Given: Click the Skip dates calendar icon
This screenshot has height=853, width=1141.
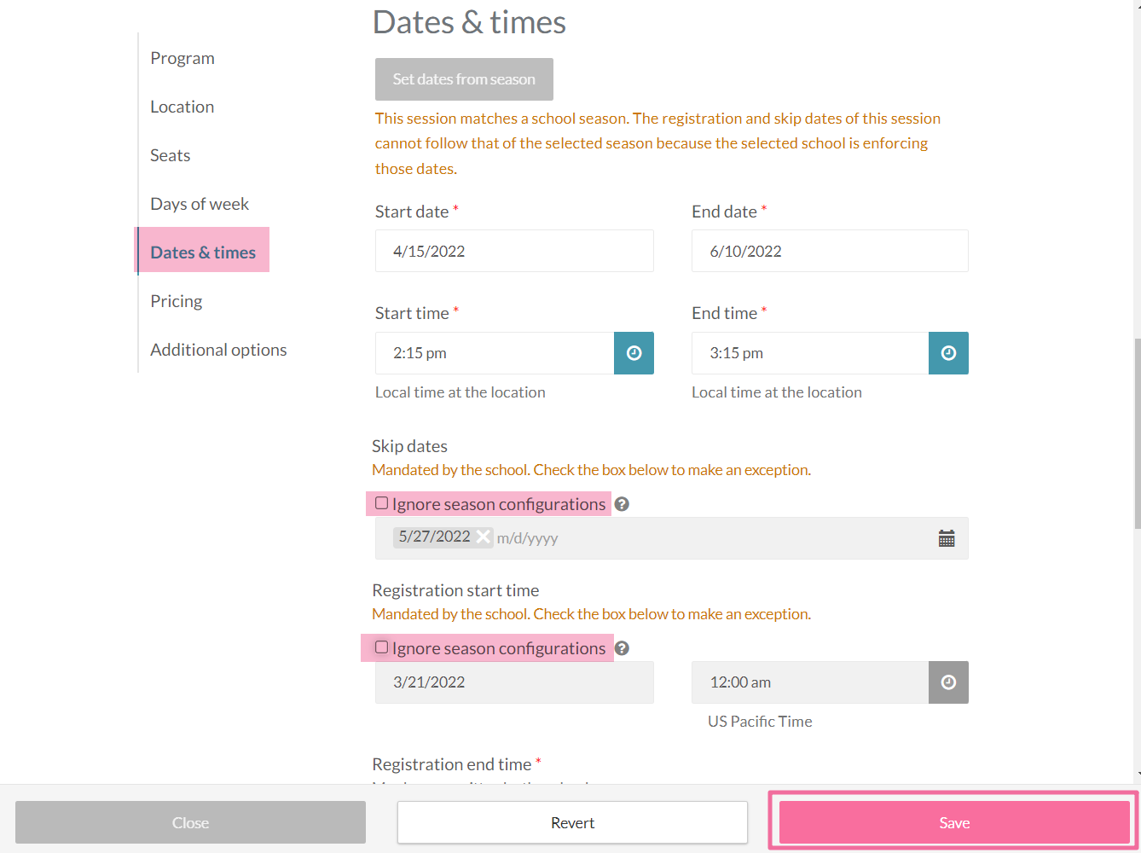Looking at the screenshot, I should (947, 538).
